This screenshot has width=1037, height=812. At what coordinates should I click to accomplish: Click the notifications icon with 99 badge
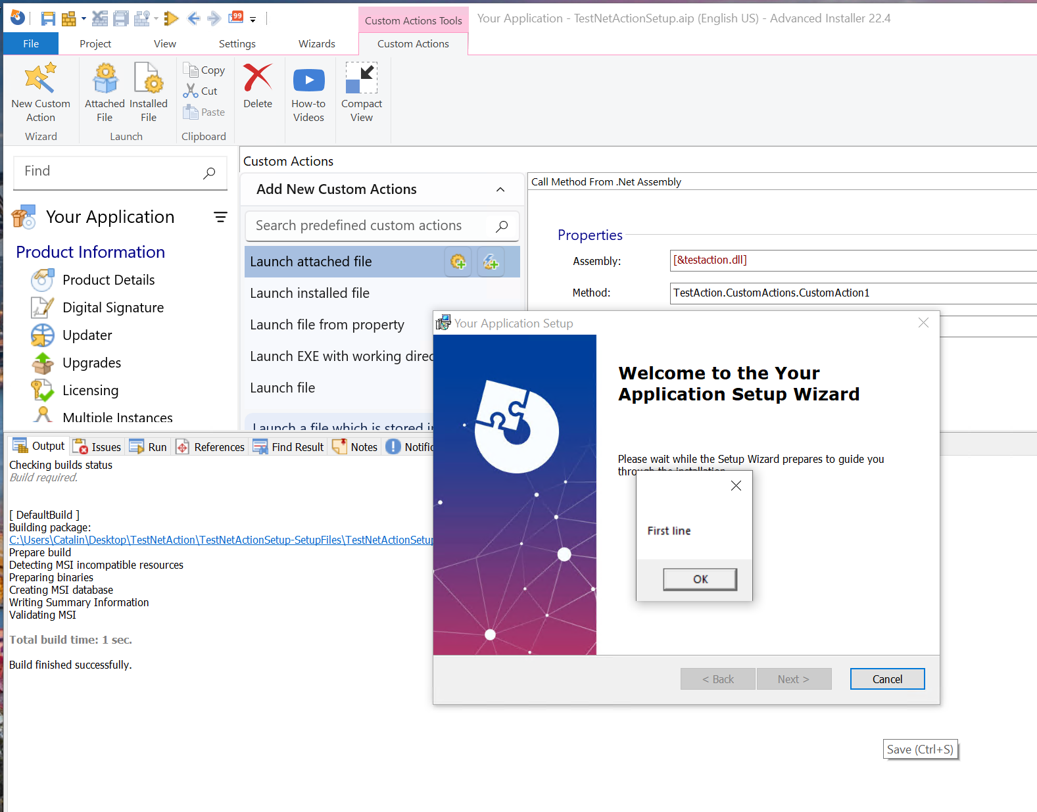coord(236,18)
